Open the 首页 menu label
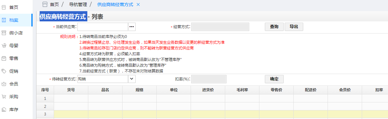The width and height of the screenshot is (388, 119). (x=13, y=7)
